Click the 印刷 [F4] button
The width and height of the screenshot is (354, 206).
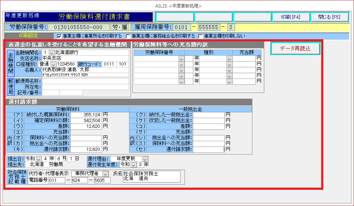pos(291,17)
